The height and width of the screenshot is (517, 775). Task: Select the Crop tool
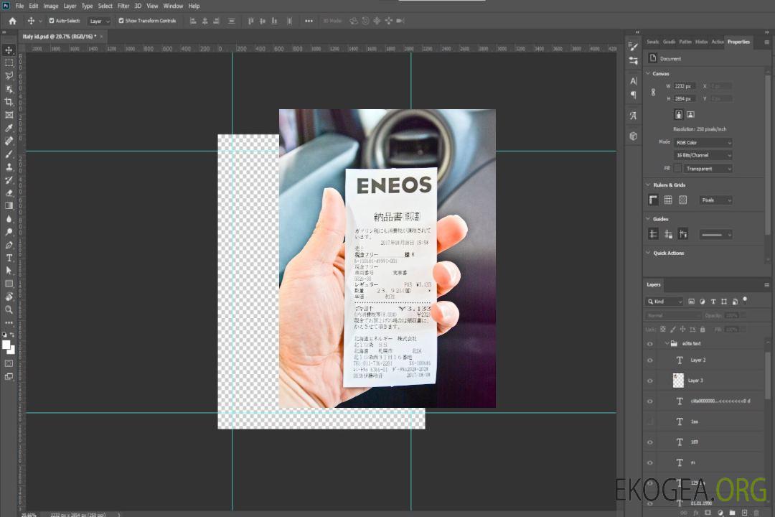pos(9,102)
